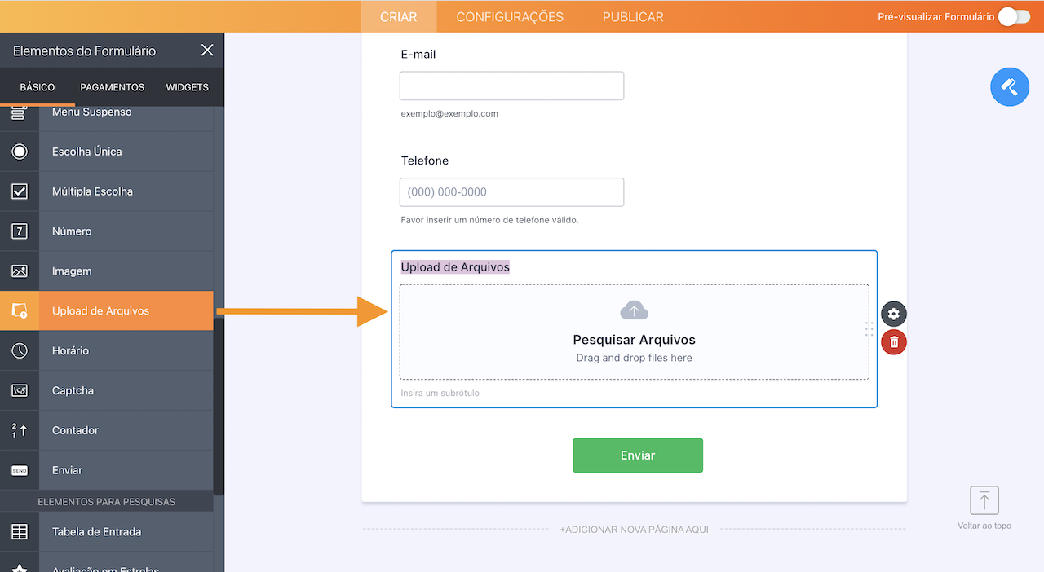Click +ADICIONAR NOVA PÁGINA AQUI link
The width and height of the screenshot is (1044, 572).
634,530
